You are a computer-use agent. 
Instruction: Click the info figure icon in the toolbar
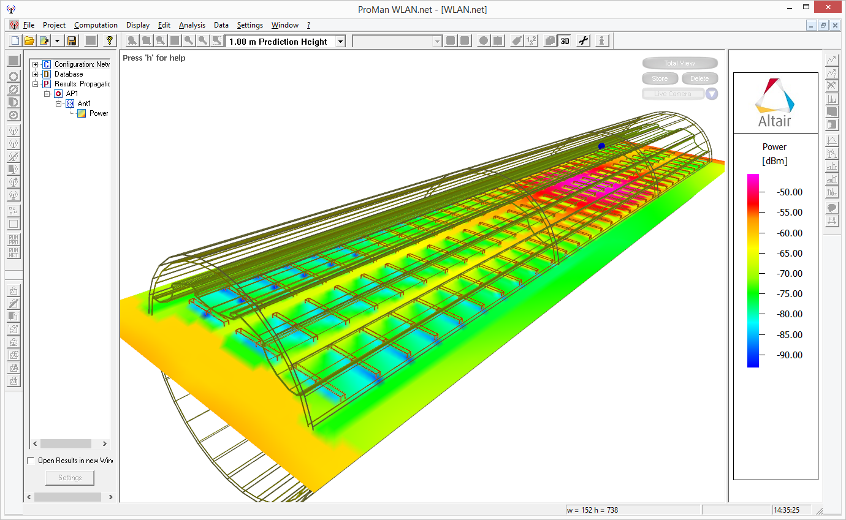(x=603, y=41)
